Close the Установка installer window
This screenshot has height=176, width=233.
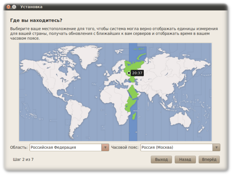tap(8, 7)
